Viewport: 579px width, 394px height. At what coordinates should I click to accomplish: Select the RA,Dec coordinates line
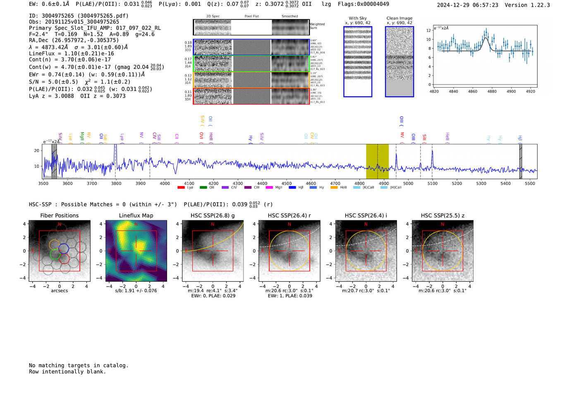pyautogui.click(x=74, y=40)
